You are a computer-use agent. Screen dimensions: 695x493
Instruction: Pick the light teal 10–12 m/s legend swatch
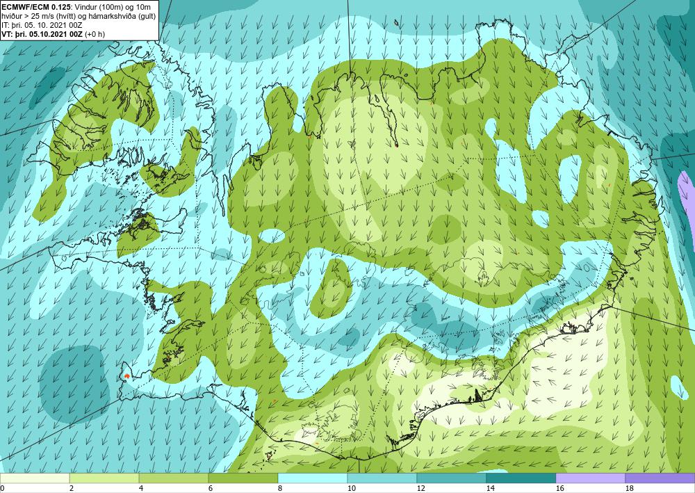coord(382,478)
